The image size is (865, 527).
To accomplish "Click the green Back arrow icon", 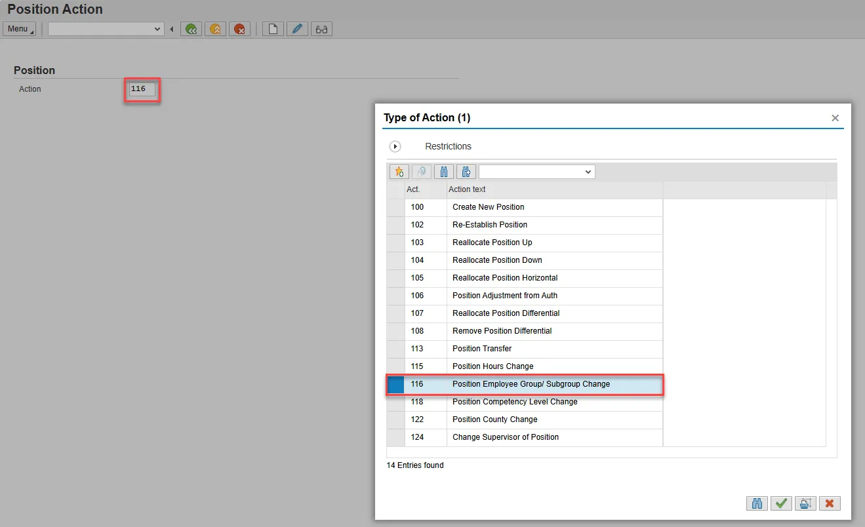I will tap(191, 29).
